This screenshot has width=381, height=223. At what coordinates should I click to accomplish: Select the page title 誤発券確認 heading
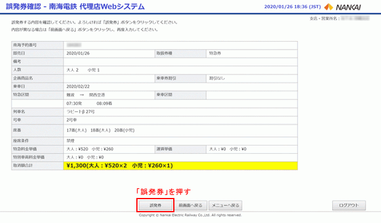point(75,7)
